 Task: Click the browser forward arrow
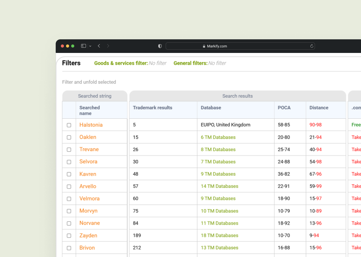click(108, 46)
